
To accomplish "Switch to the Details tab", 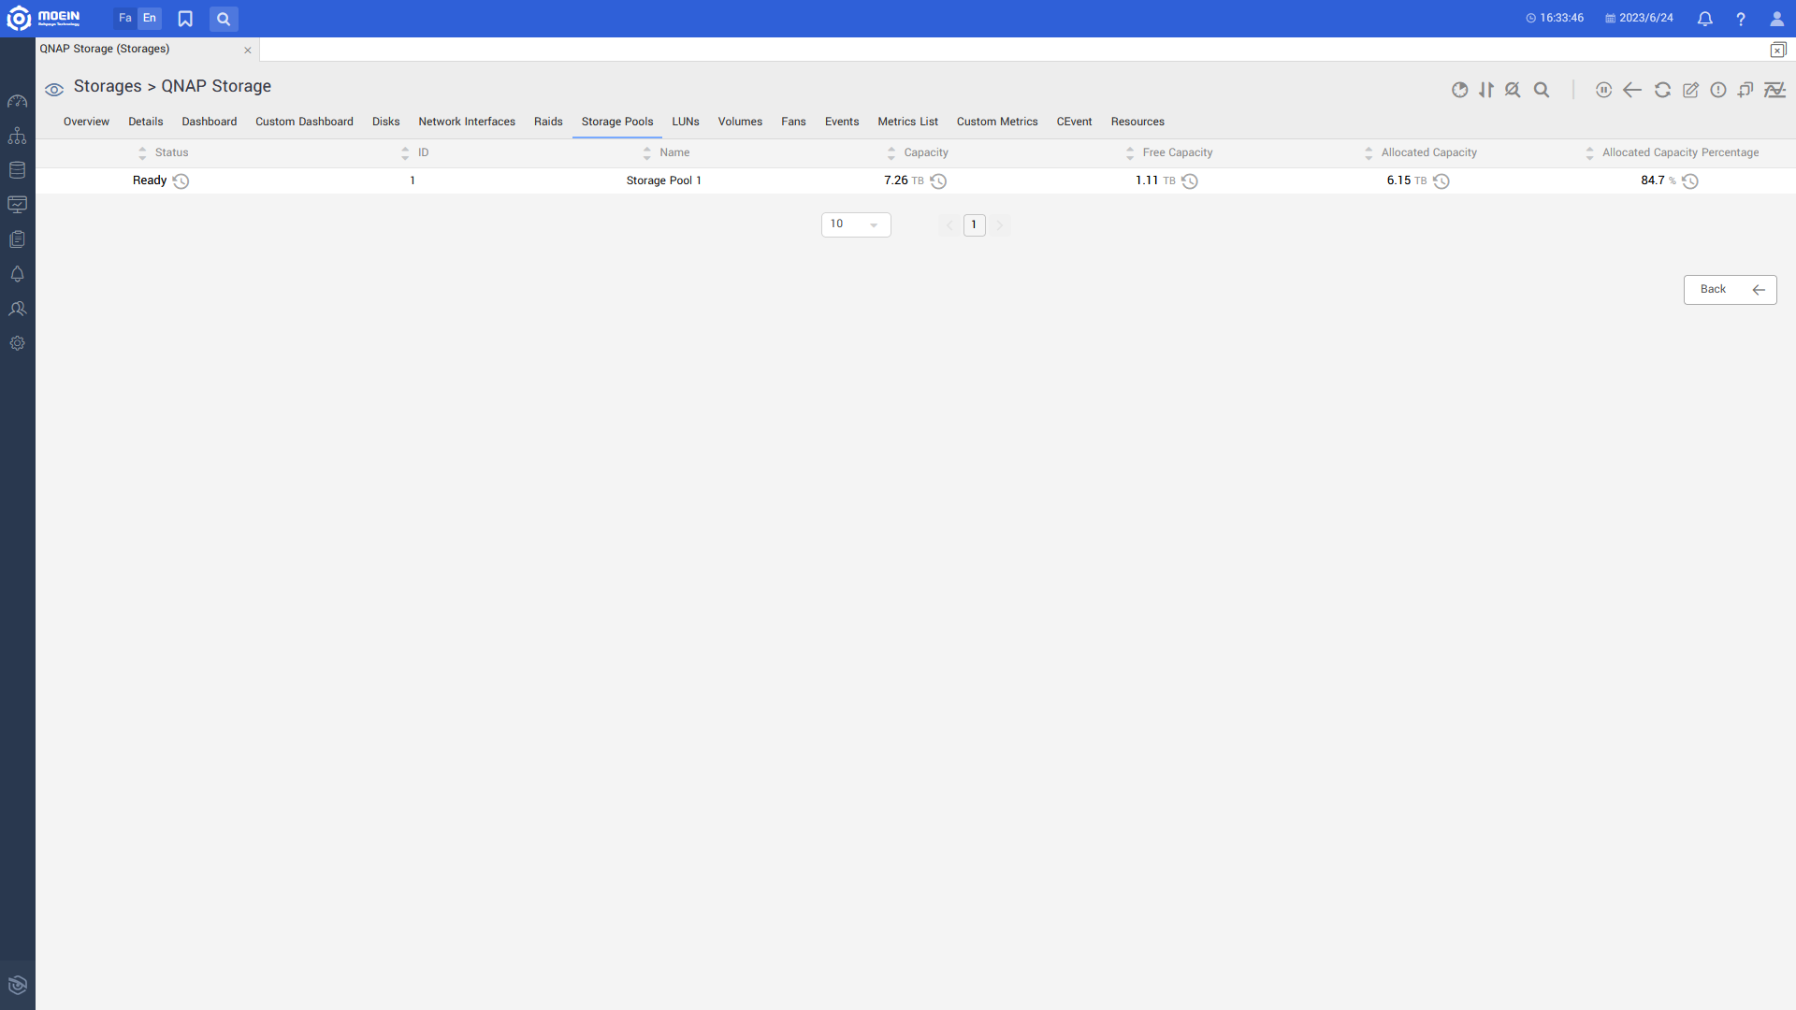I will (x=145, y=122).
